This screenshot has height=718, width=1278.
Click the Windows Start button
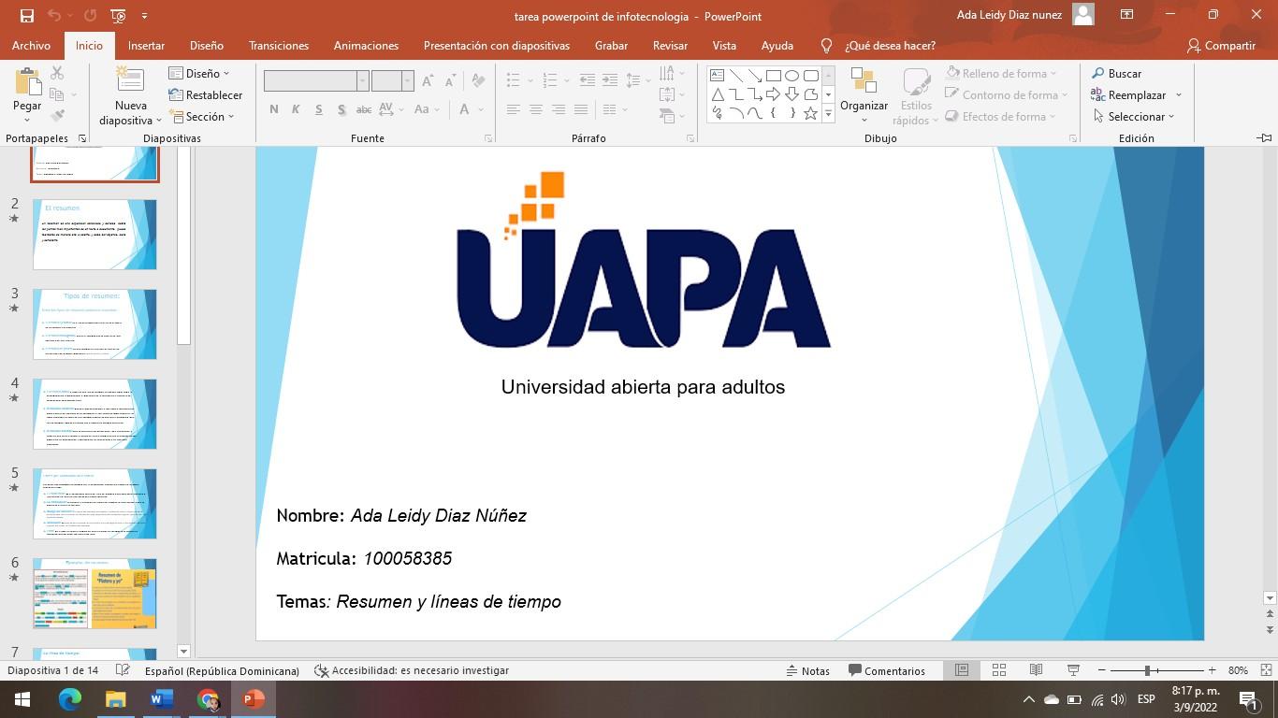tap(22, 698)
